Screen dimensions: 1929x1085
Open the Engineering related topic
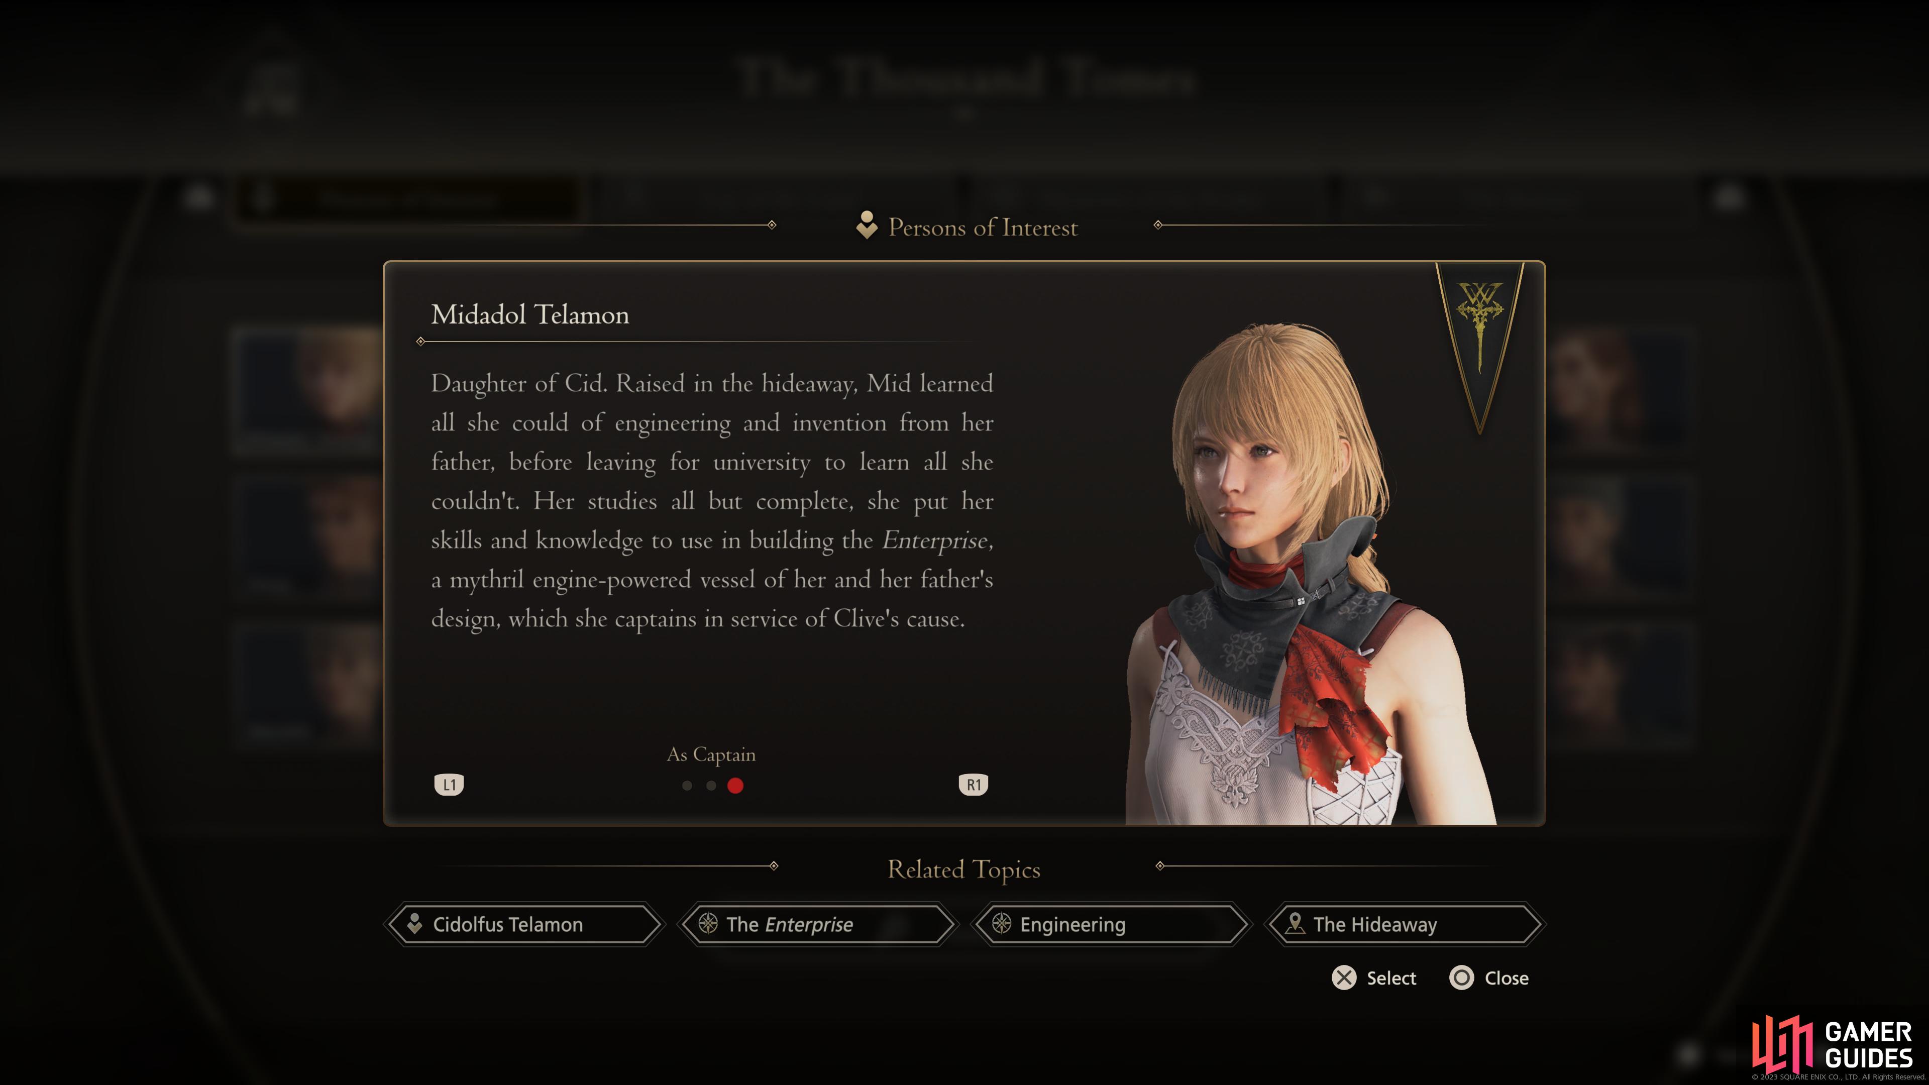(1111, 925)
